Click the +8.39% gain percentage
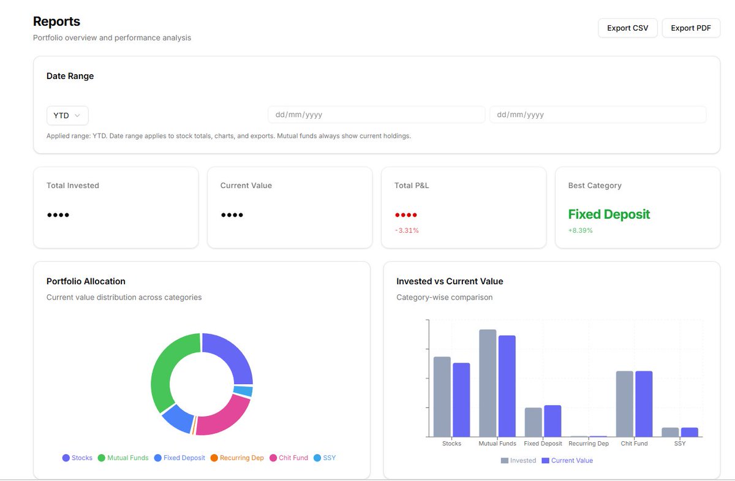Viewport: 735px width, 481px height. (x=581, y=230)
